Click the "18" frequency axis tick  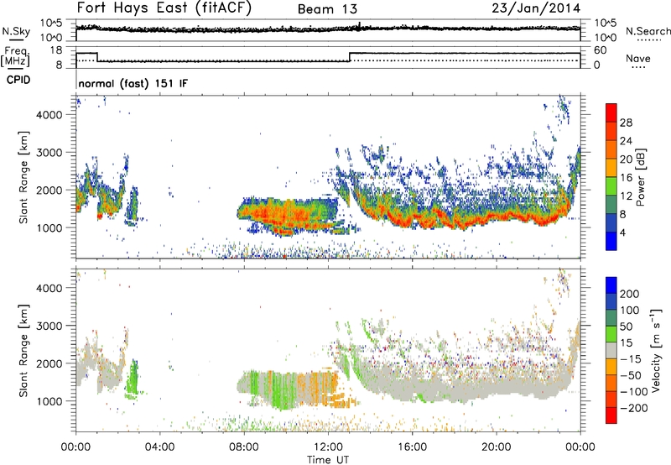(x=56, y=50)
